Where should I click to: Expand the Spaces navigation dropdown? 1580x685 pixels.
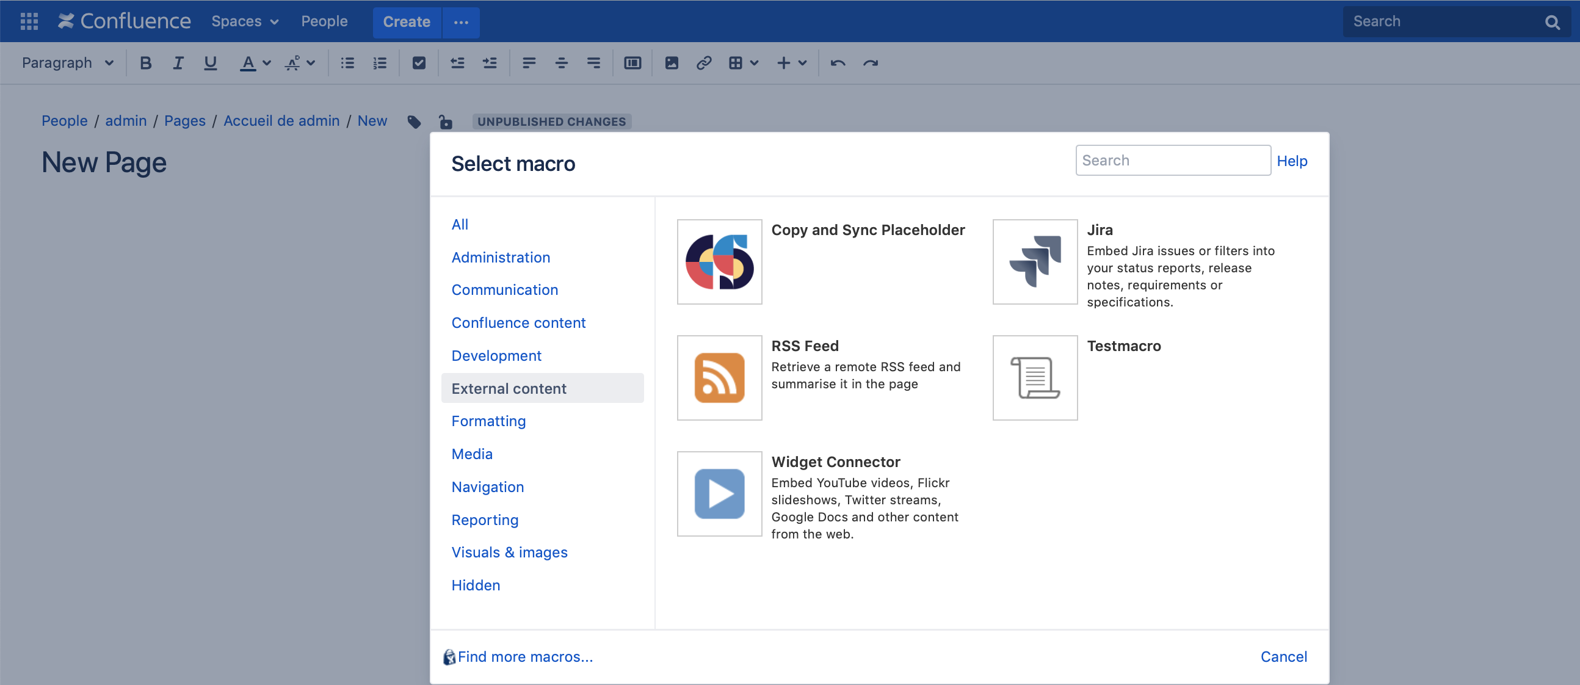tap(244, 21)
